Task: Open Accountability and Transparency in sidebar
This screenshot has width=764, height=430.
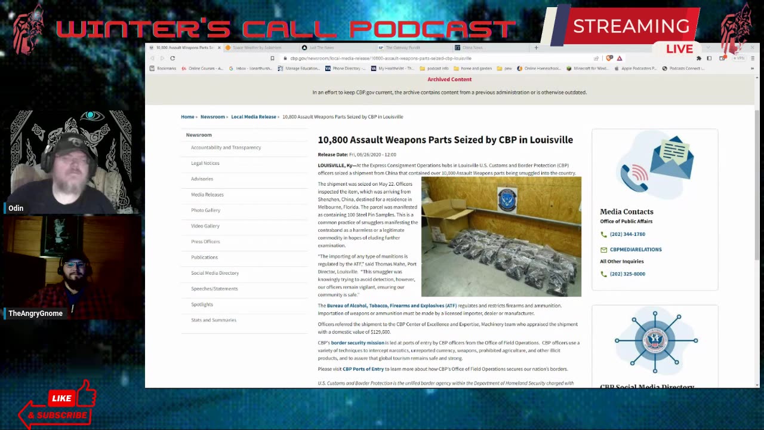Action: point(226,148)
